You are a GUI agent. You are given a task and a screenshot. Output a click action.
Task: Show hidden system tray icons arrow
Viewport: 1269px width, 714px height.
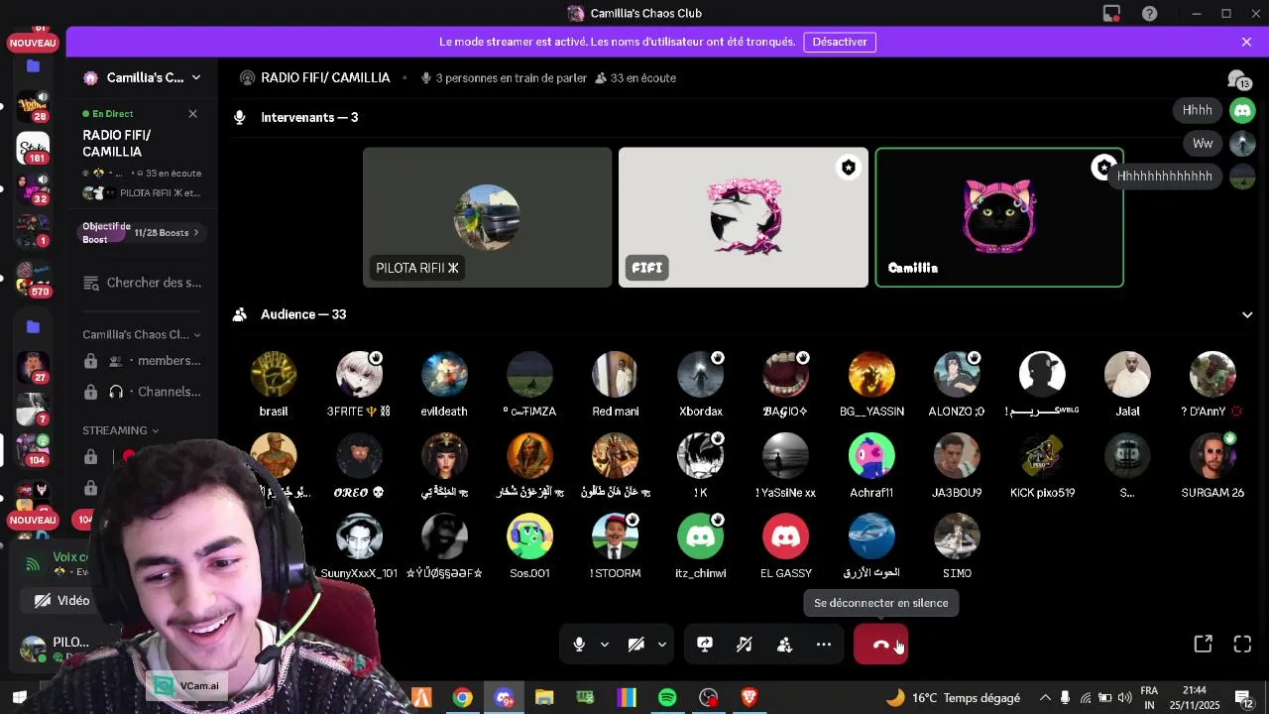coord(1044,698)
